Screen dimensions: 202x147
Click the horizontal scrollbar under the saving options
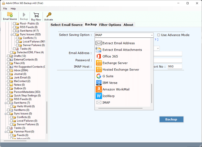(120, 108)
